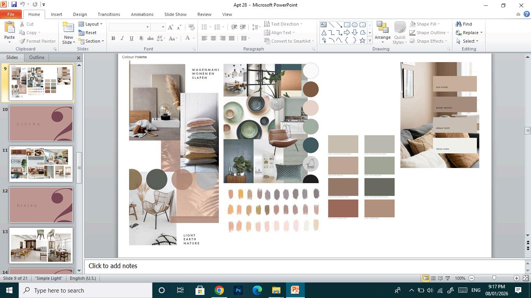Switch to Slide Sorter view

click(x=433, y=278)
